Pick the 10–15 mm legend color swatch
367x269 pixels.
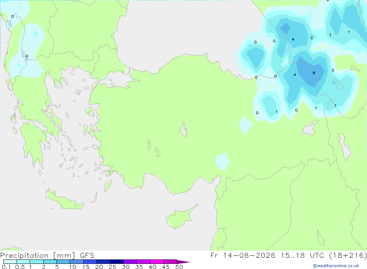tap(77, 262)
